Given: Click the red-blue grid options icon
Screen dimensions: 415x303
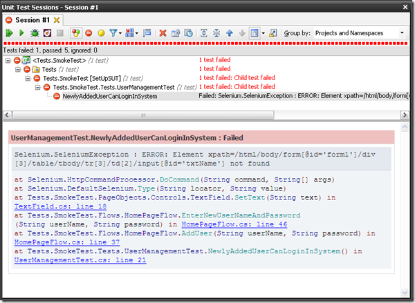Looking at the screenshot, I should 129,33.
